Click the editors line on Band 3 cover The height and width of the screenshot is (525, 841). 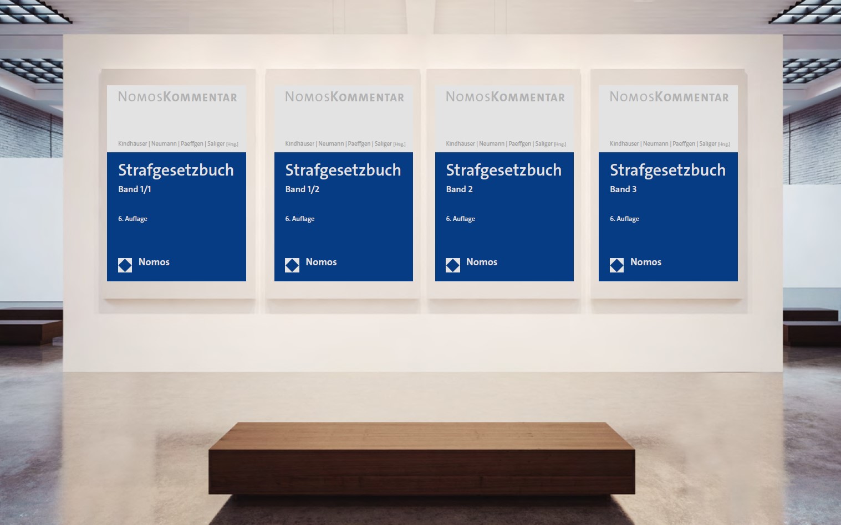670,144
